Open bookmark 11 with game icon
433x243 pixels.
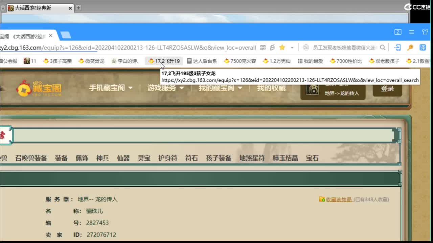tap(30, 61)
